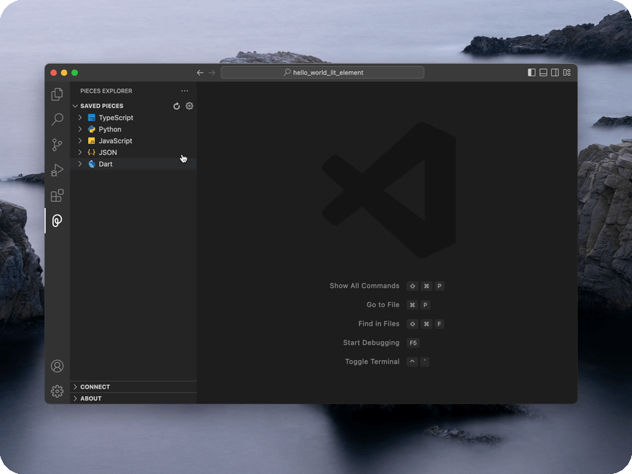632x474 pixels.
Task: Open the Explorer view in activity bar
Action: pyautogui.click(x=57, y=94)
